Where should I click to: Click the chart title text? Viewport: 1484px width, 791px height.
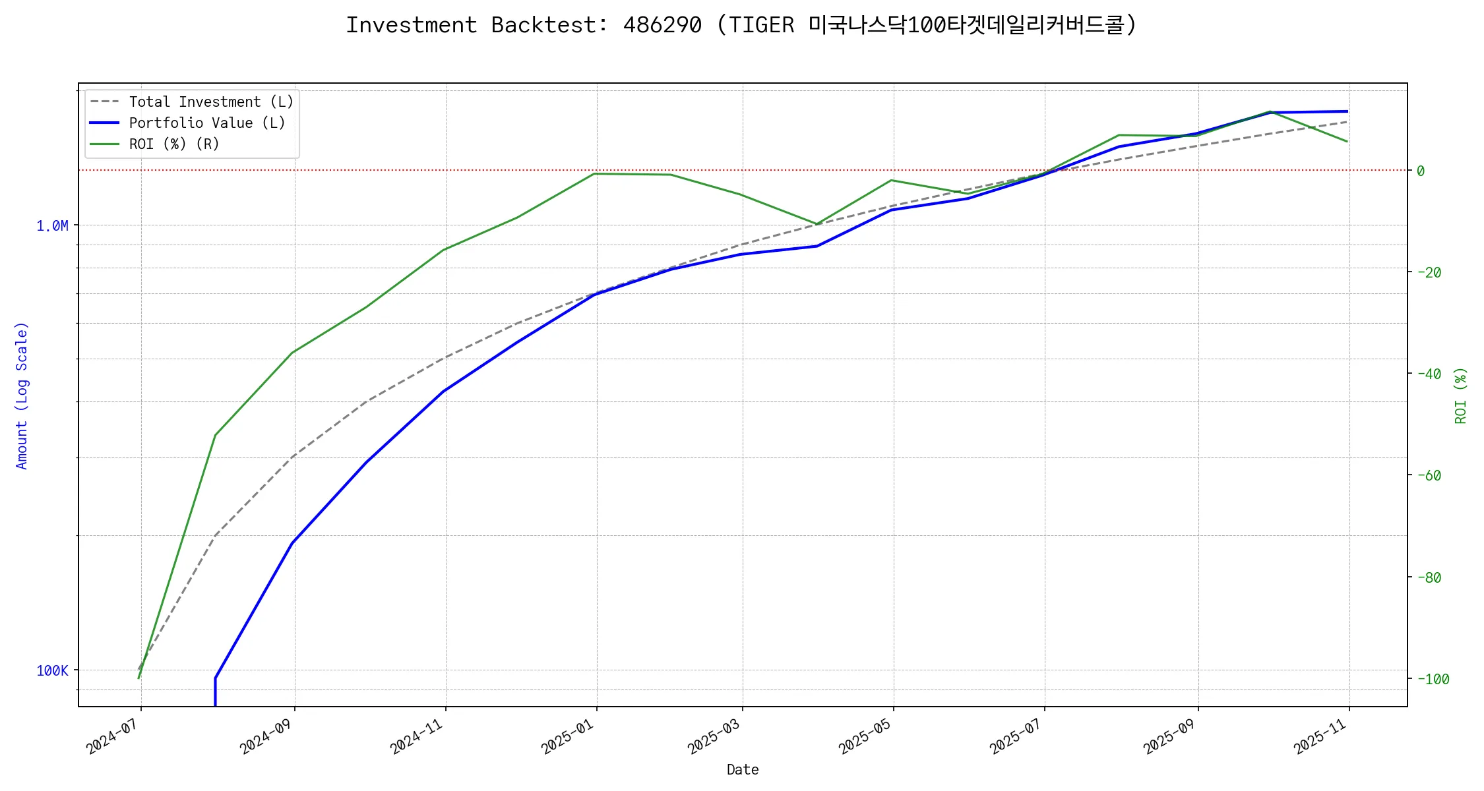[x=741, y=25]
